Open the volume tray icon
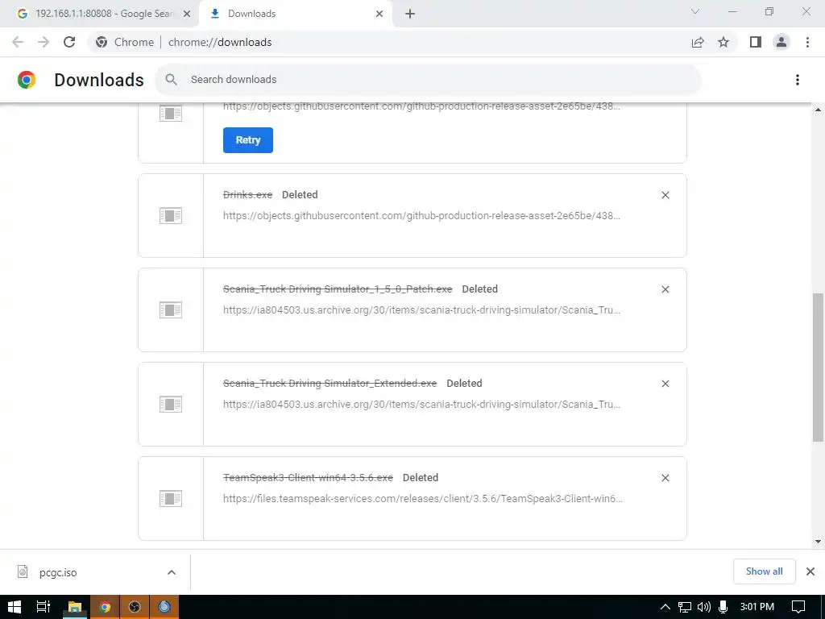The height and width of the screenshot is (619, 825). tap(704, 607)
